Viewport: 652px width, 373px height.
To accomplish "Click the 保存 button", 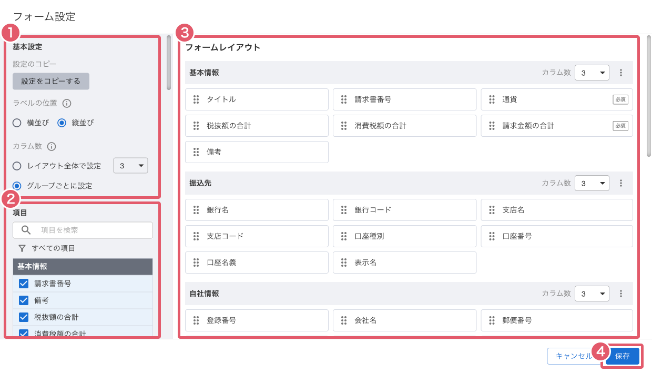I will (622, 356).
